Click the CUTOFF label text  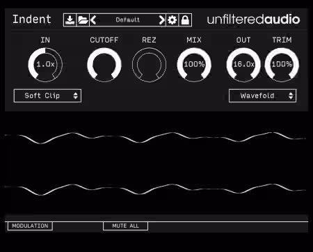(104, 40)
